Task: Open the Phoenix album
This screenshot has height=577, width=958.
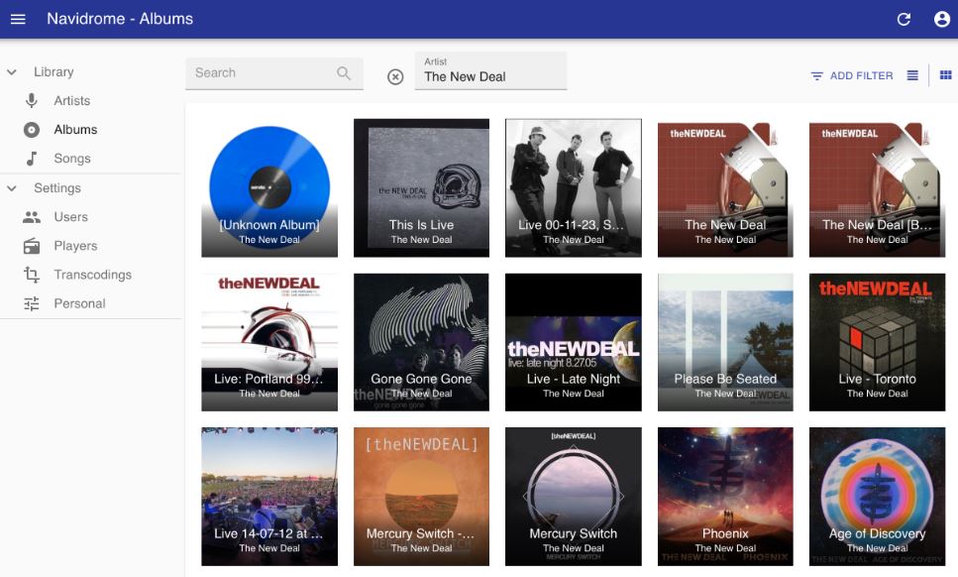Action: [x=725, y=497]
